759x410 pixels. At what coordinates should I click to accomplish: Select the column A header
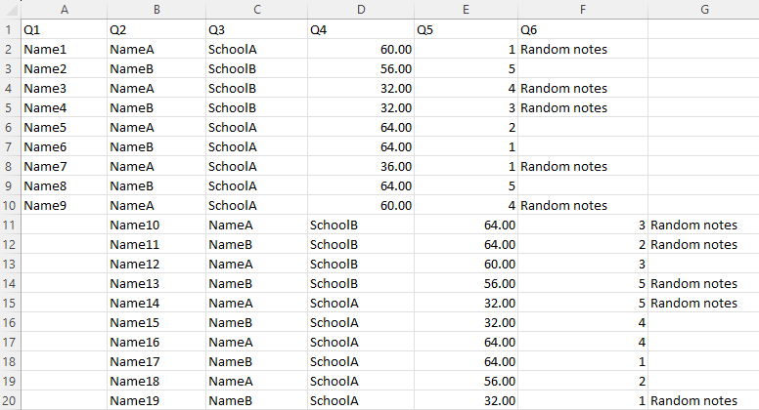[64, 10]
